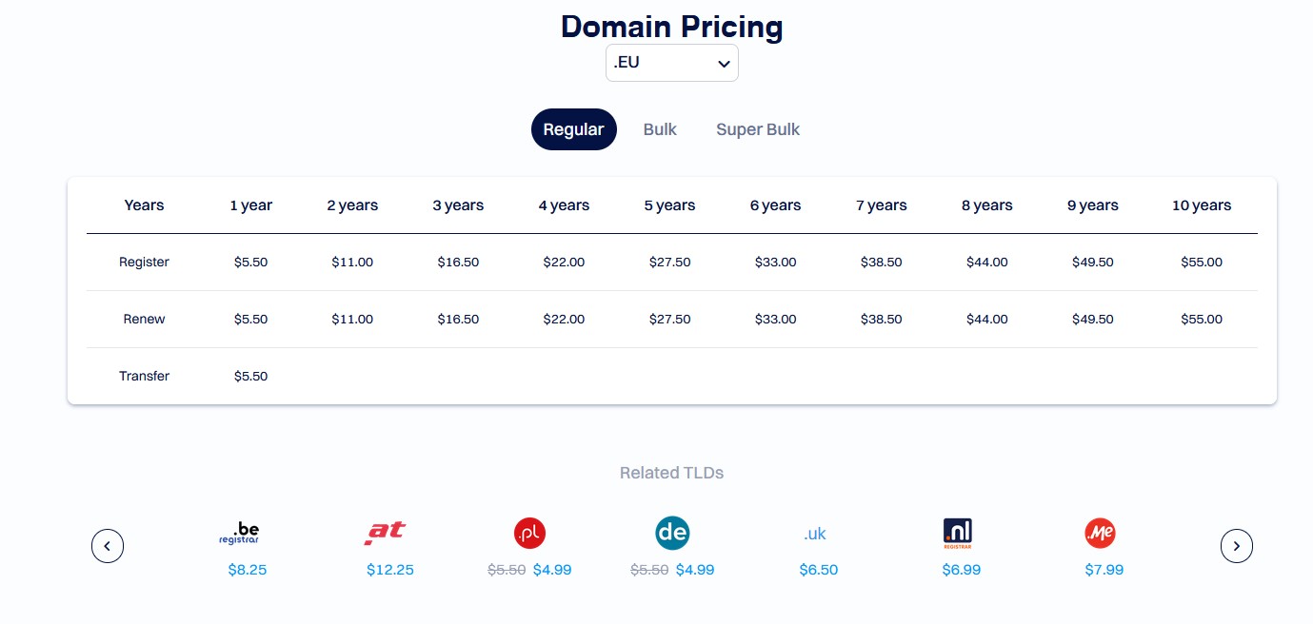This screenshot has height=624, width=1313.
Task: Select the .pl domain circle logo
Action: 529,534
